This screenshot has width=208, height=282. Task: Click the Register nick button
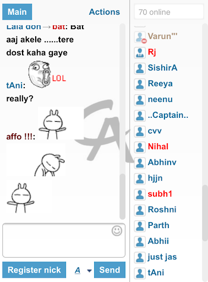[x=34, y=270]
